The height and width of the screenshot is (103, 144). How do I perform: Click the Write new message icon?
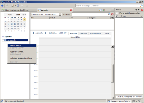pos(13,6)
